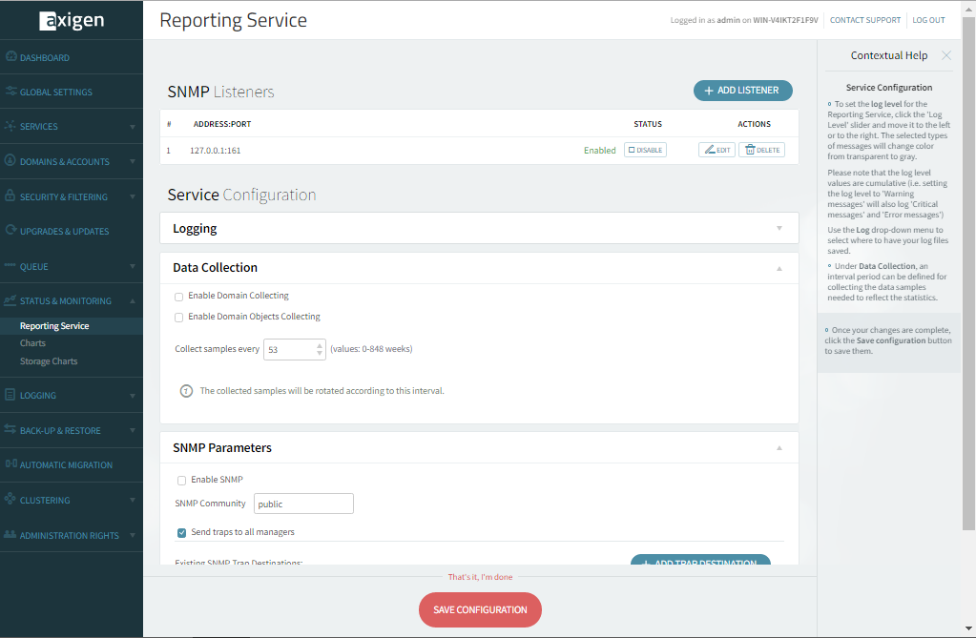
Task: Click the Security & Filtering shield icon
Action: pos(10,196)
